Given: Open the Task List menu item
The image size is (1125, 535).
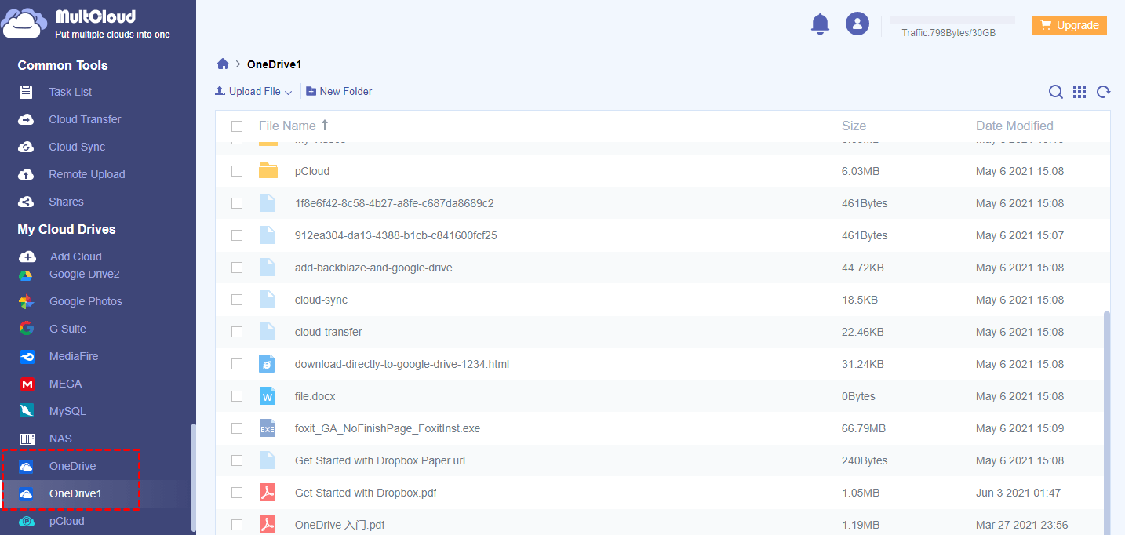Looking at the screenshot, I should coord(70,92).
